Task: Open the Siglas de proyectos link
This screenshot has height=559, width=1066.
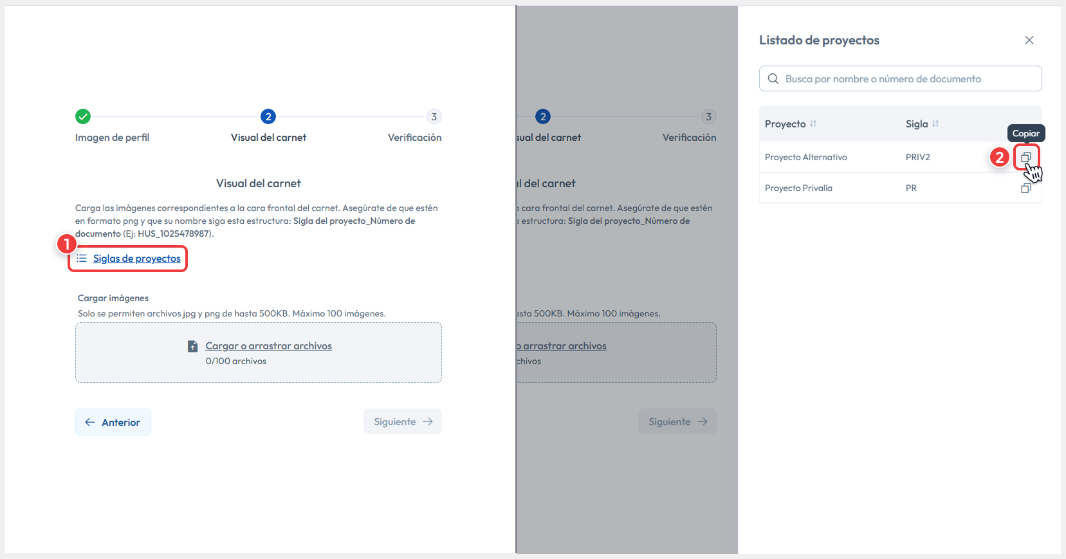Action: coord(136,259)
